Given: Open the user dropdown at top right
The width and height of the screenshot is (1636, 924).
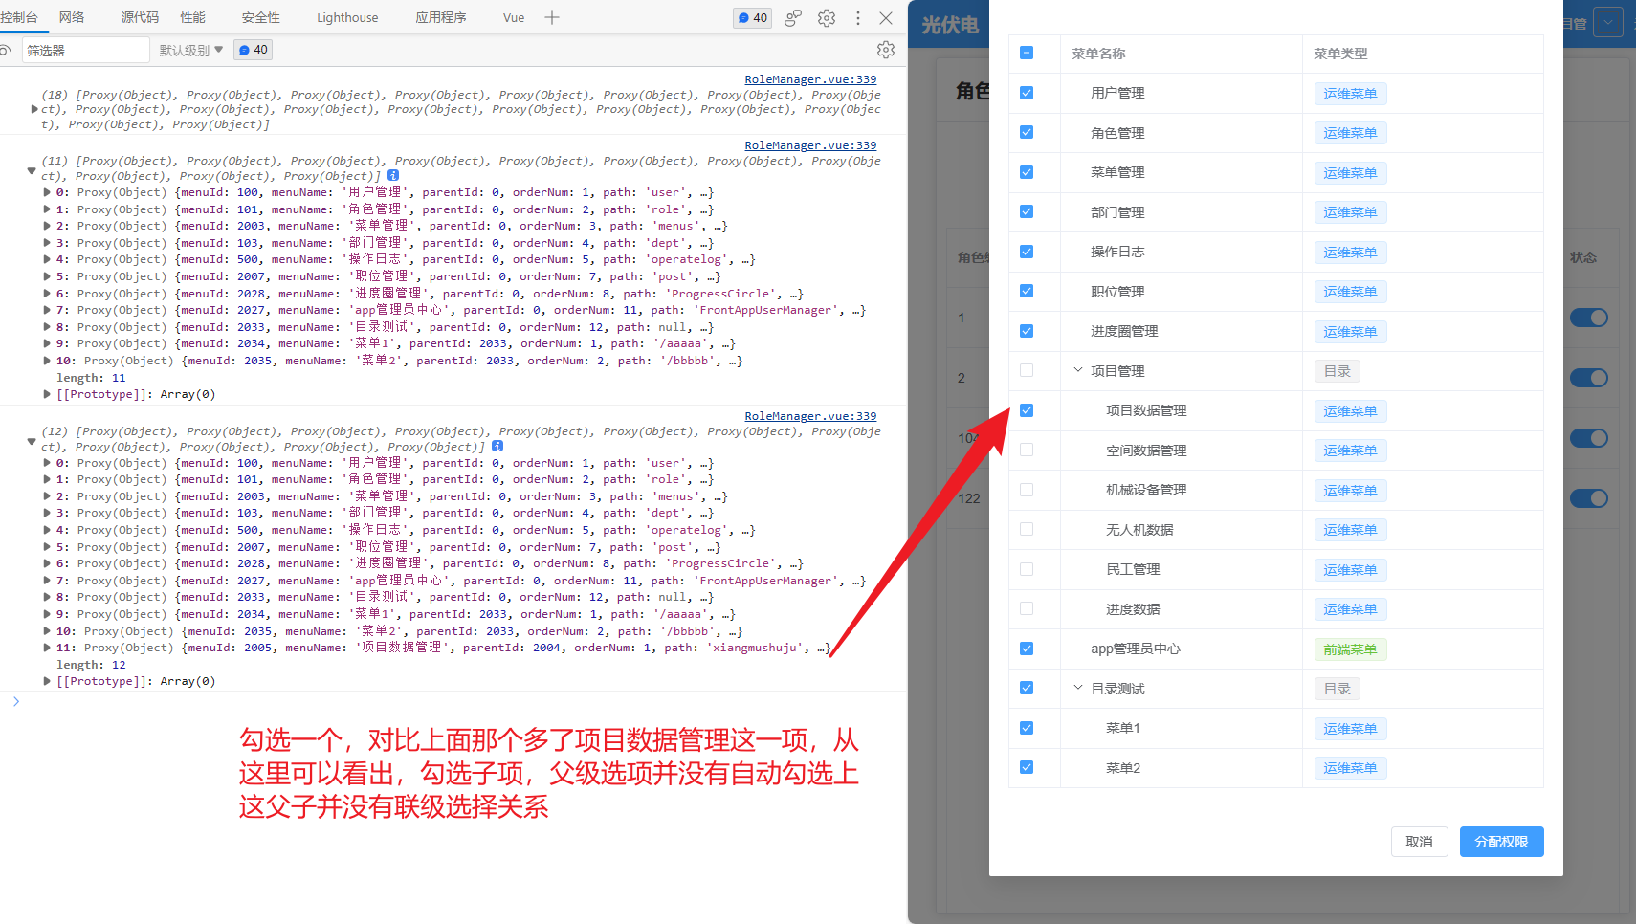Looking at the screenshot, I should point(1608,22).
